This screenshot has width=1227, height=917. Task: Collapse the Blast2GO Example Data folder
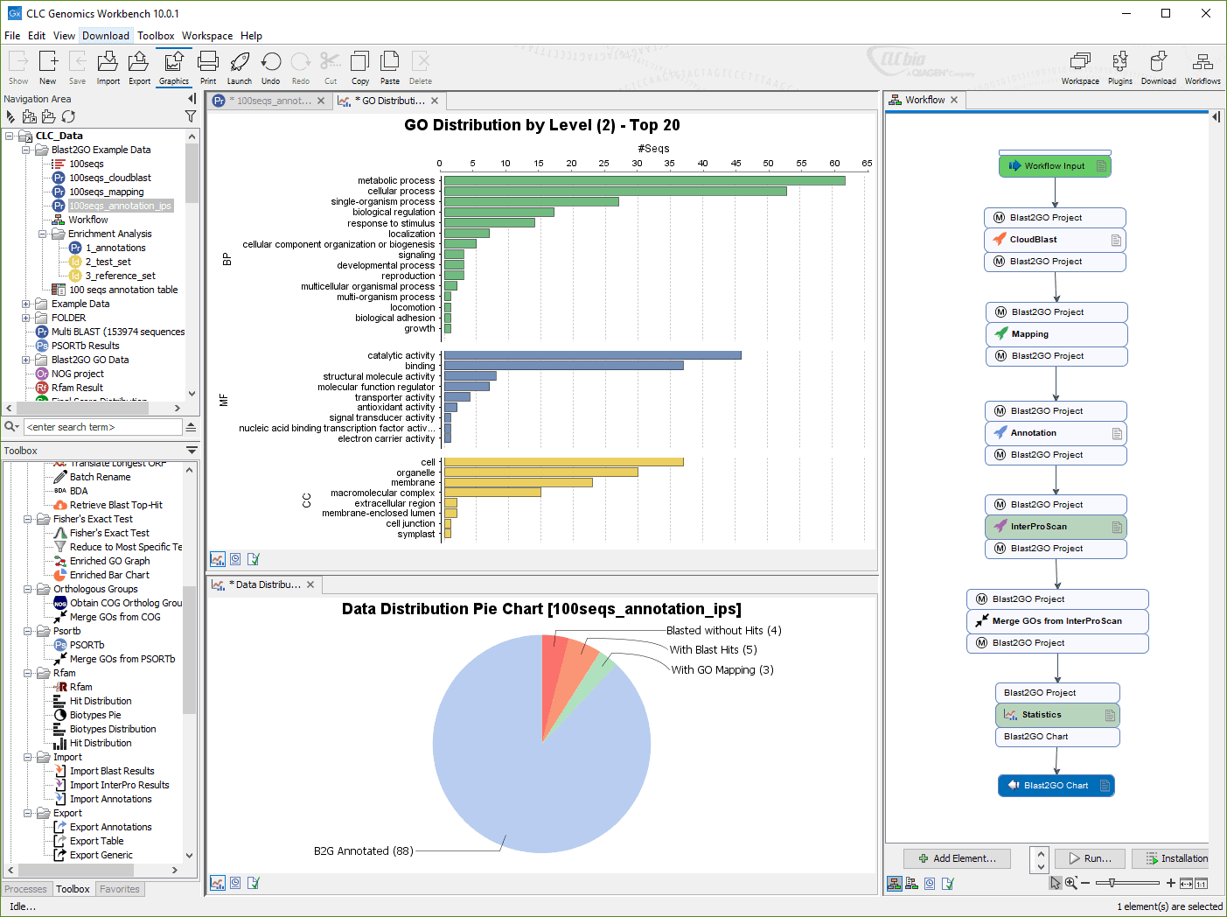(26, 150)
